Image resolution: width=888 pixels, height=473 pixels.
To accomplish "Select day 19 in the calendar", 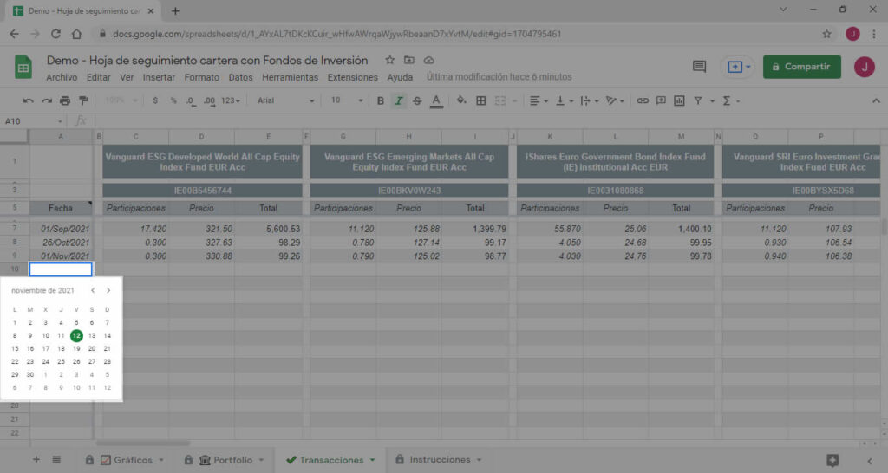I will pyautogui.click(x=76, y=348).
